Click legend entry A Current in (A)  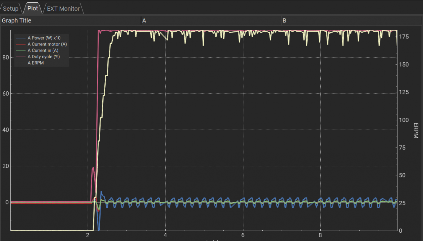[37, 51]
